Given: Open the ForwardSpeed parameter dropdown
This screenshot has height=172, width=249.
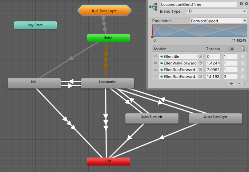Looking at the screenshot, I should (218, 21).
